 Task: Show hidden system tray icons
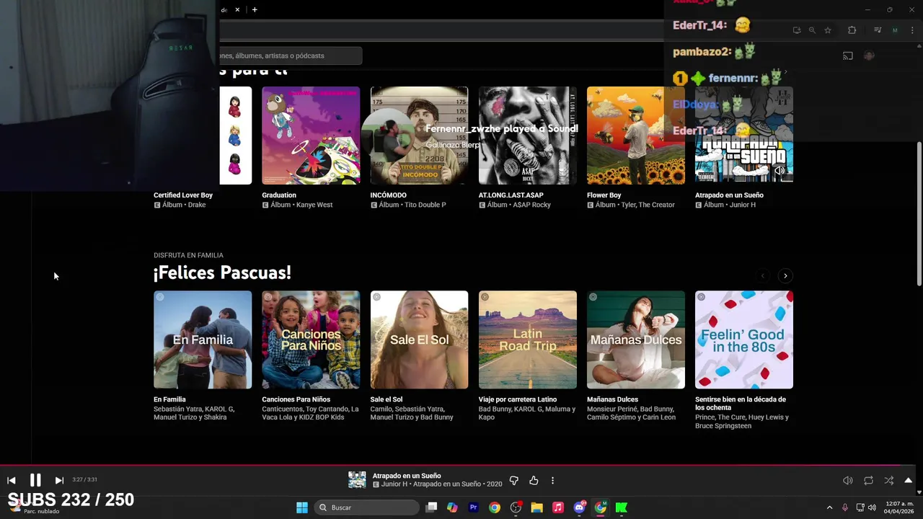[x=829, y=507]
